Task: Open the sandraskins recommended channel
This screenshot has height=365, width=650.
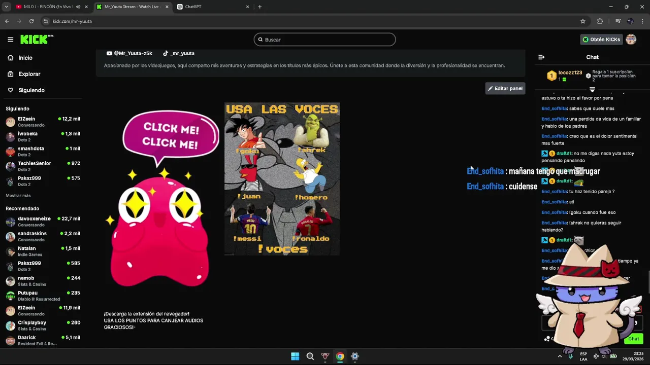Action: click(x=43, y=236)
